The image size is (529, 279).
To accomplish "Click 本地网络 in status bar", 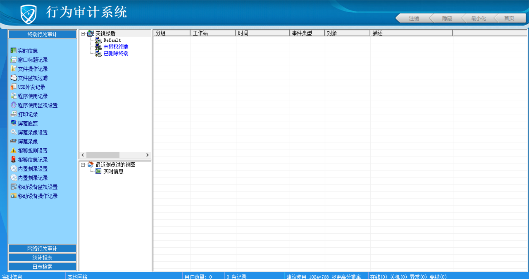I will pos(77,277).
